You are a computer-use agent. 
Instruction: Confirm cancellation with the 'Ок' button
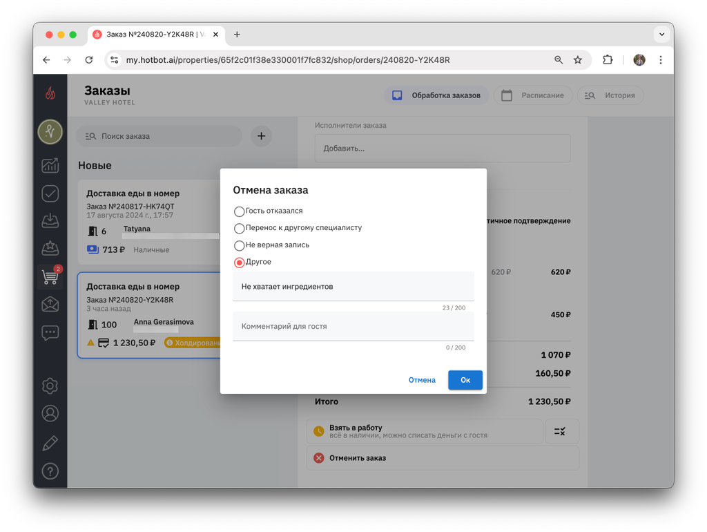[x=465, y=380]
